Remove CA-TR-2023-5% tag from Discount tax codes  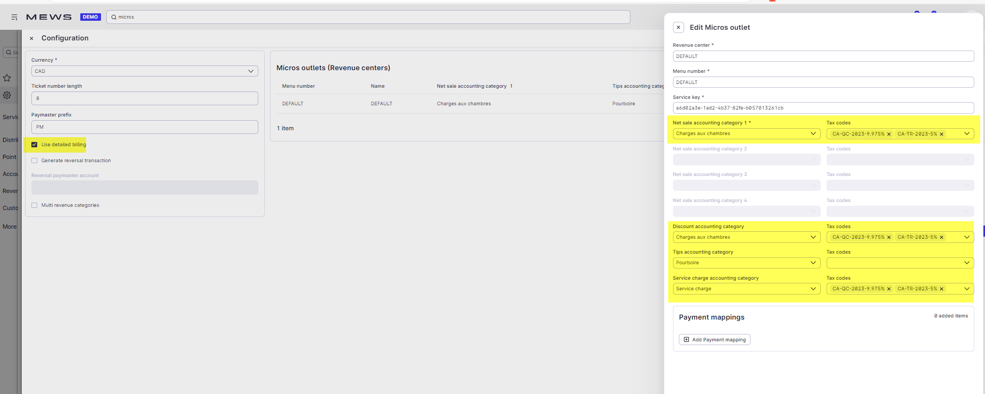pyautogui.click(x=941, y=238)
